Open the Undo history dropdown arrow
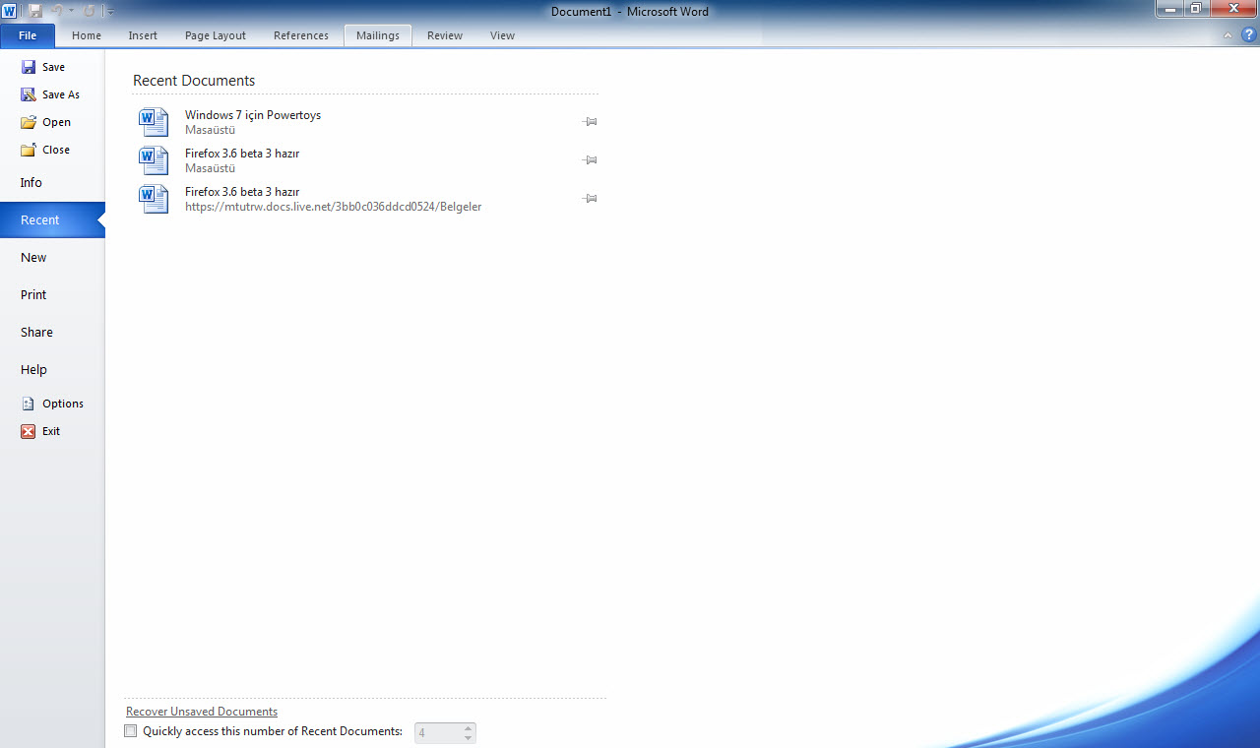Image resolution: width=1260 pixels, height=748 pixels. click(72, 11)
